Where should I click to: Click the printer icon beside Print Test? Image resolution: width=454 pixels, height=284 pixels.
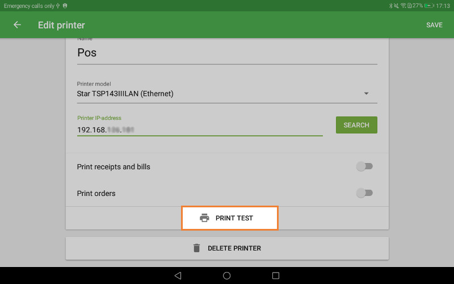204,218
